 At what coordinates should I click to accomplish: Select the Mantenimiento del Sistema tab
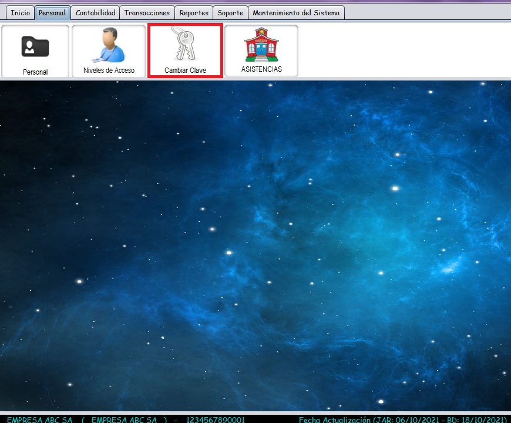click(296, 13)
